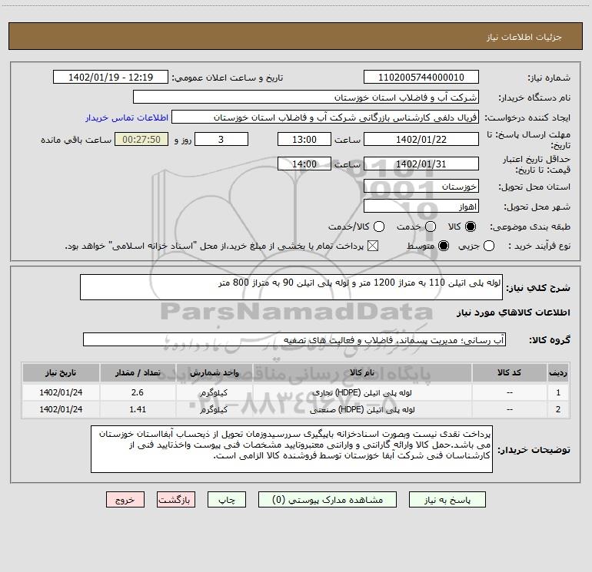592x572 pixels.
Task: Click the تعداد / مقدار column header
Action: point(138,372)
